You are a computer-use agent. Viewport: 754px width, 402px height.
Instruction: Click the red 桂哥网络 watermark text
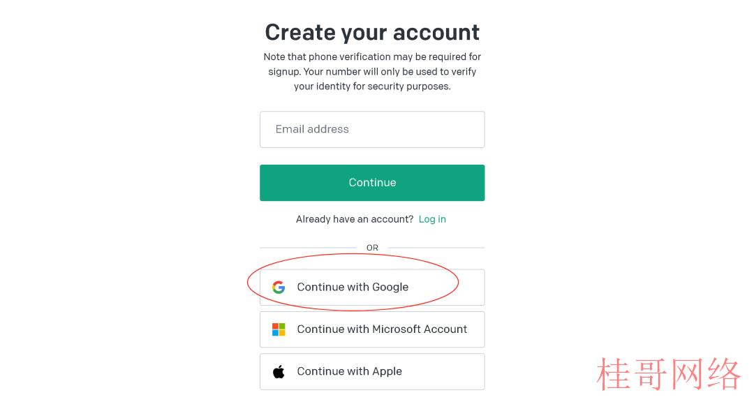(668, 373)
